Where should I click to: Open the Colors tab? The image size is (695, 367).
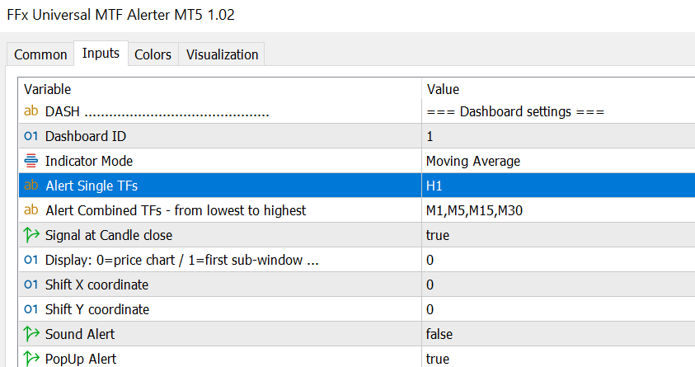pyautogui.click(x=153, y=54)
